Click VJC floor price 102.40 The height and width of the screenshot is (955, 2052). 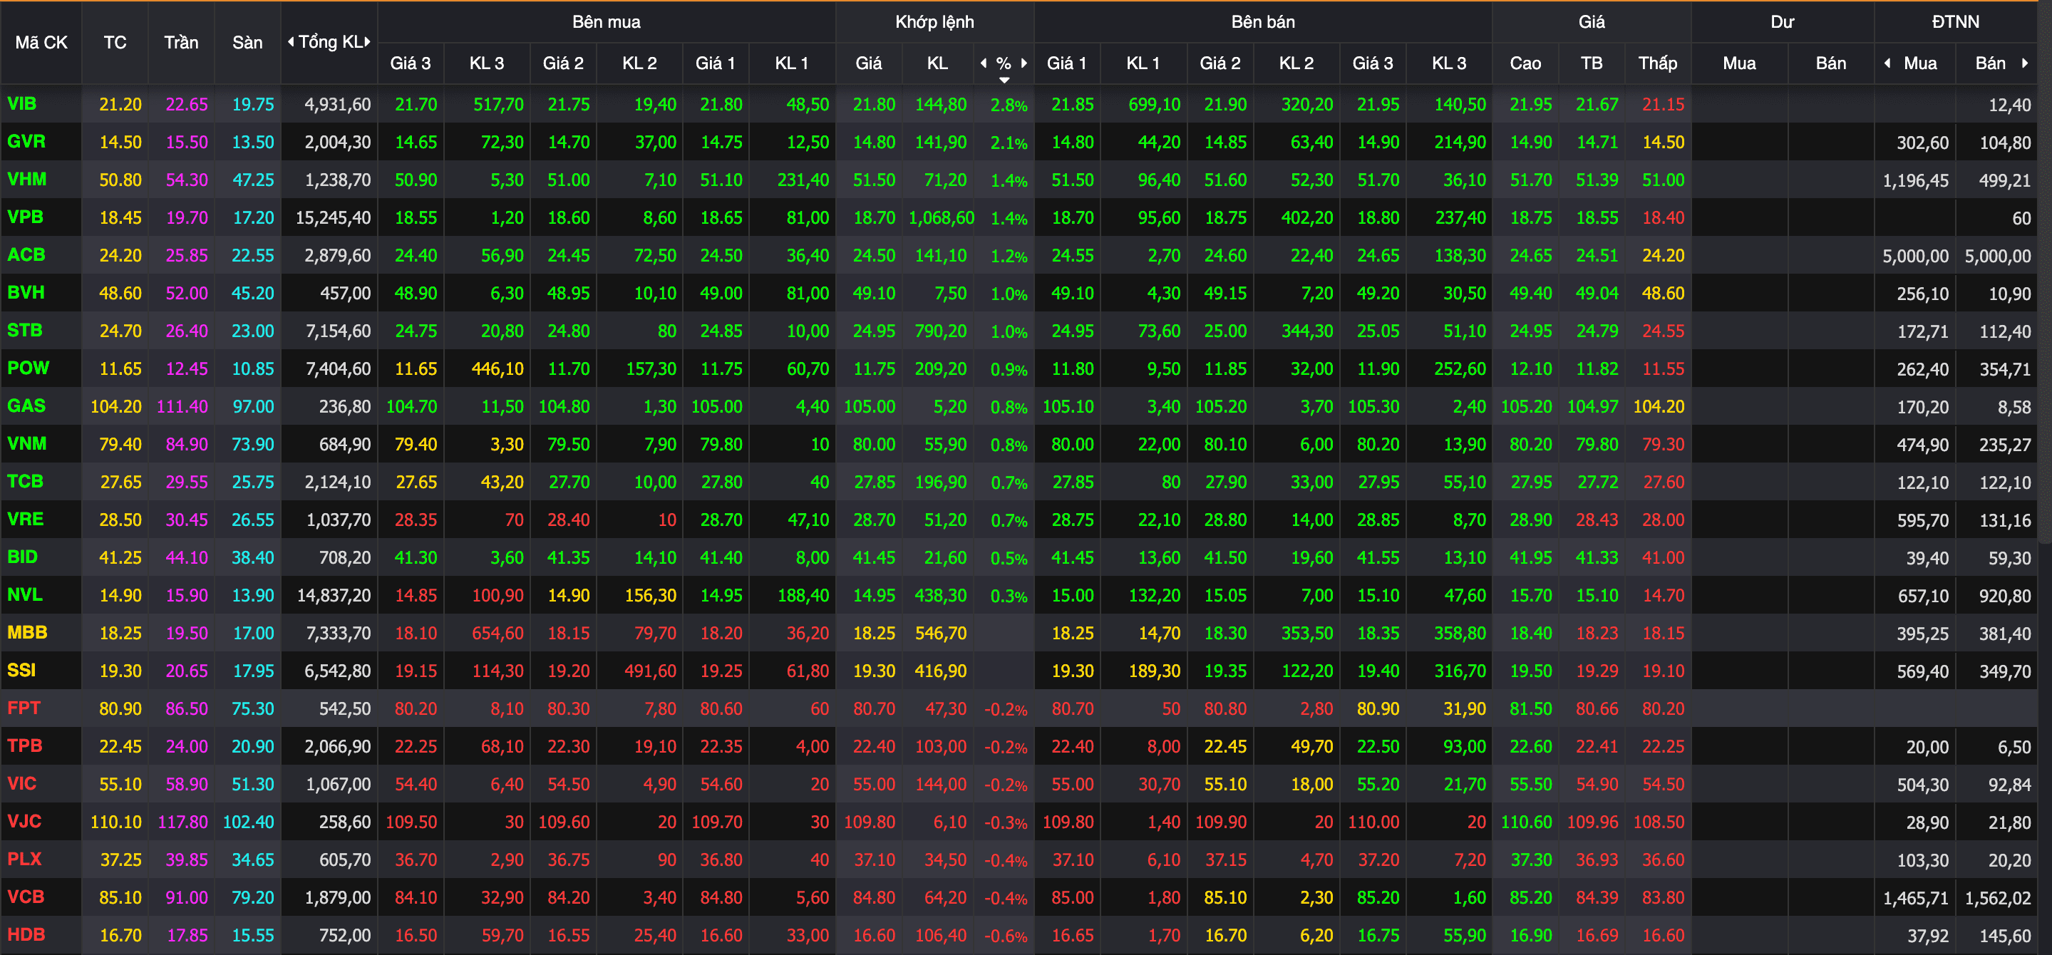coord(248,822)
